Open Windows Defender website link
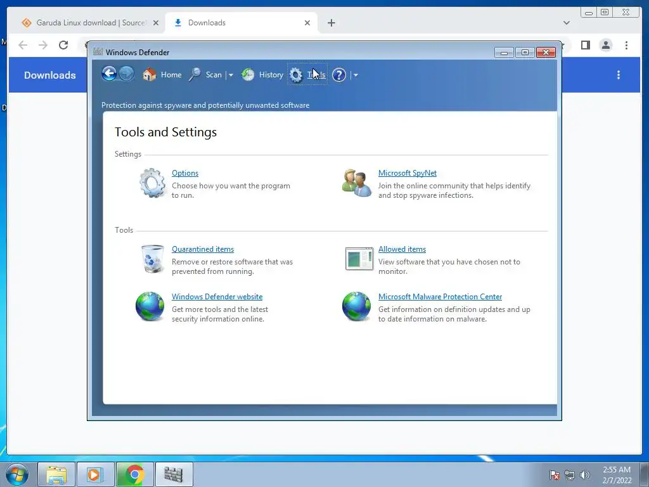The height and width of the screenshot is (487, 649). coord(217,297)
